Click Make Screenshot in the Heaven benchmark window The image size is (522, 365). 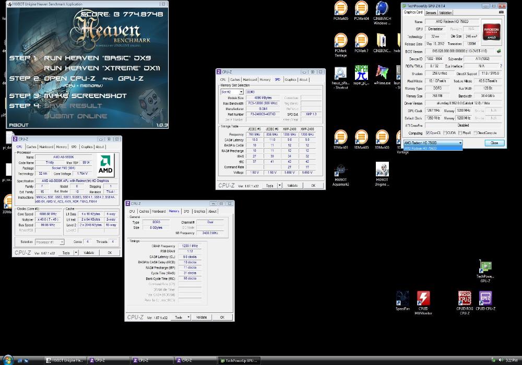pos(85,96)
